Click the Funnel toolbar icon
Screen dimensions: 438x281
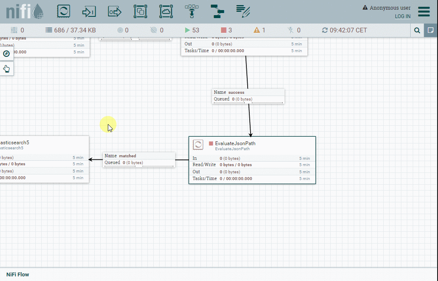(192, 11)
